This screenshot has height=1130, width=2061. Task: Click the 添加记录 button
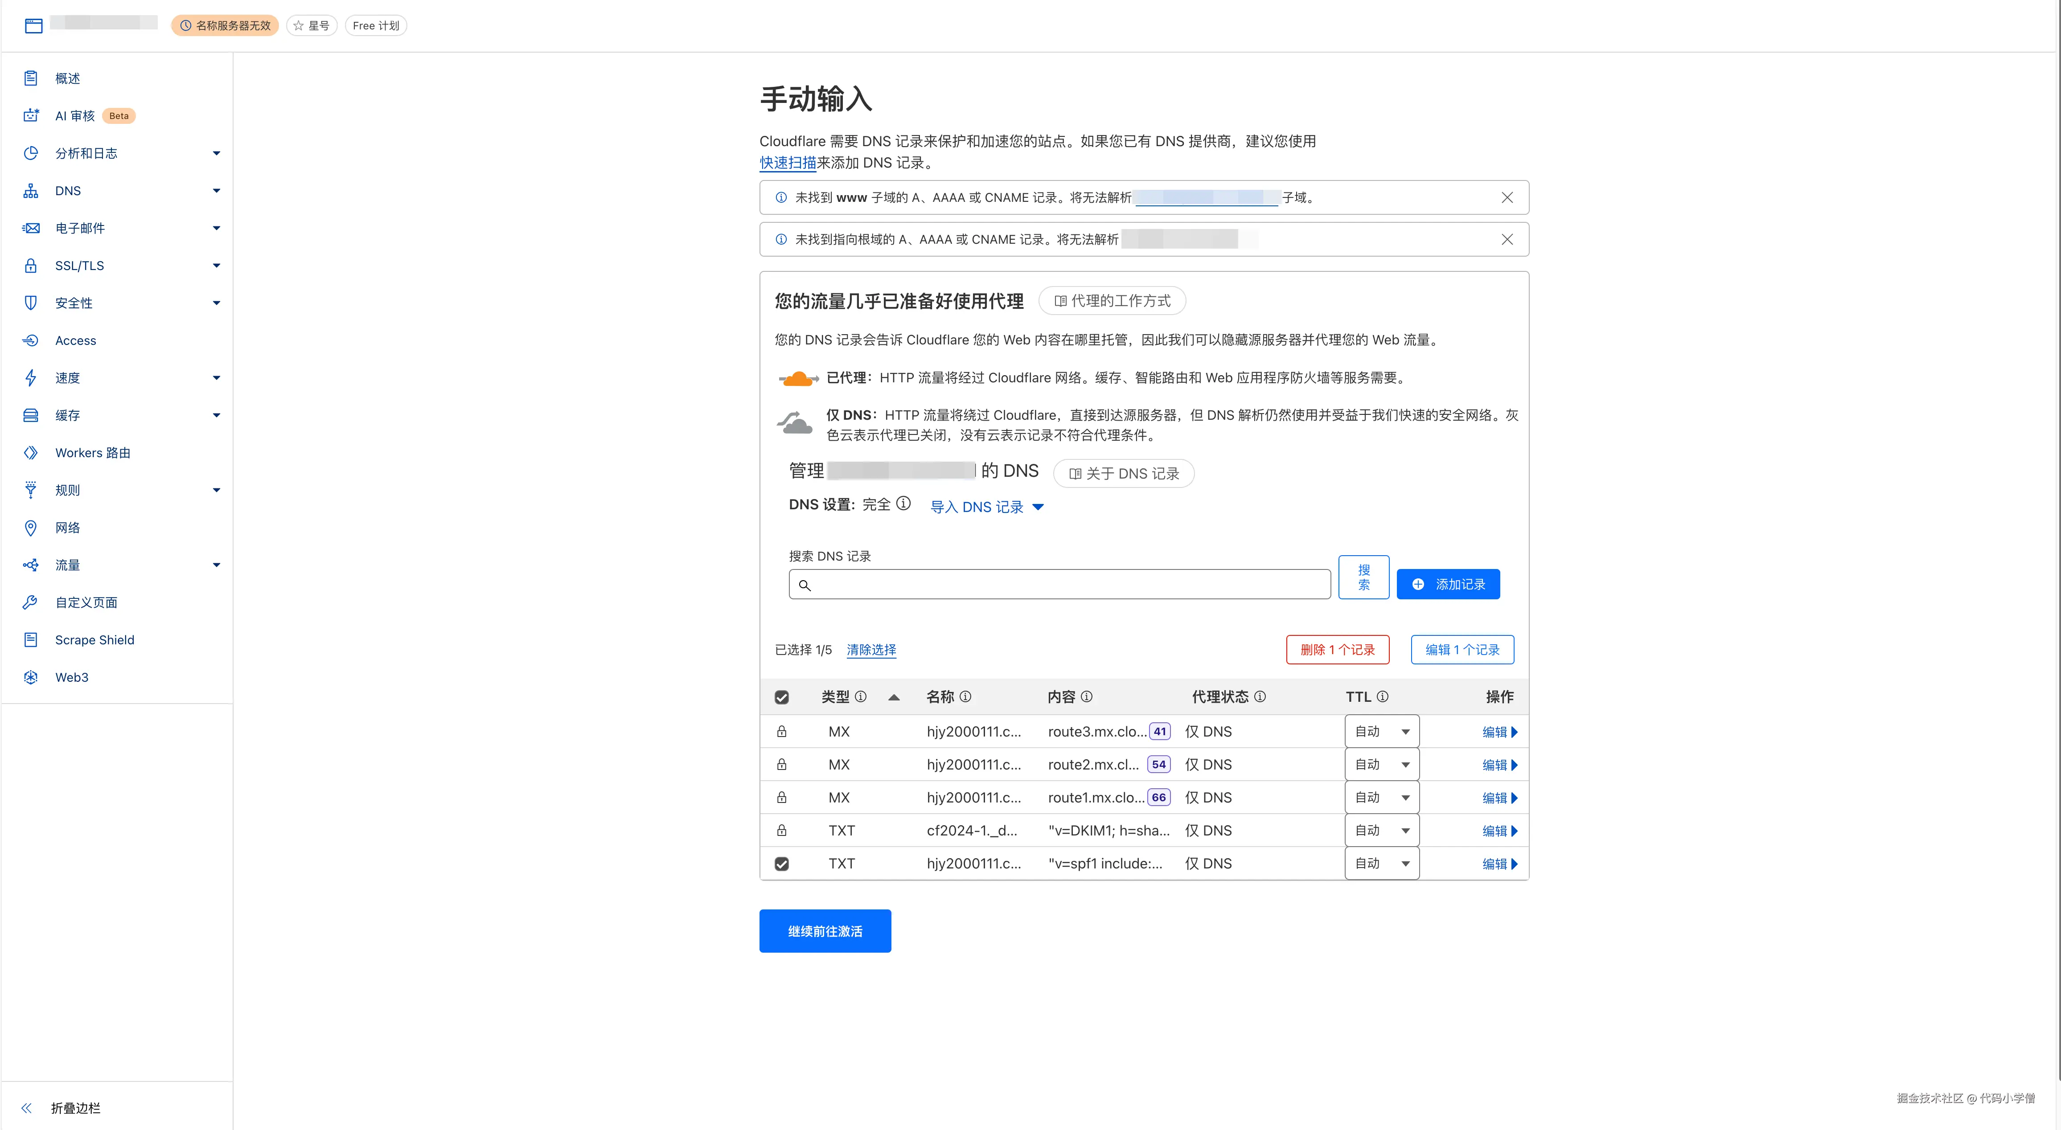pyautogui.click(x=1447, y=585)
